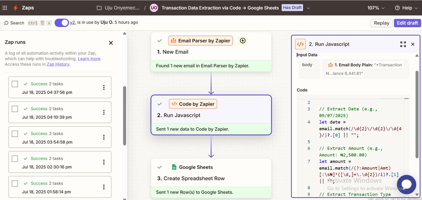Check the box for the 04:37:56 pm run
Viewport: 422px width, 200px height.
[15, 84]
